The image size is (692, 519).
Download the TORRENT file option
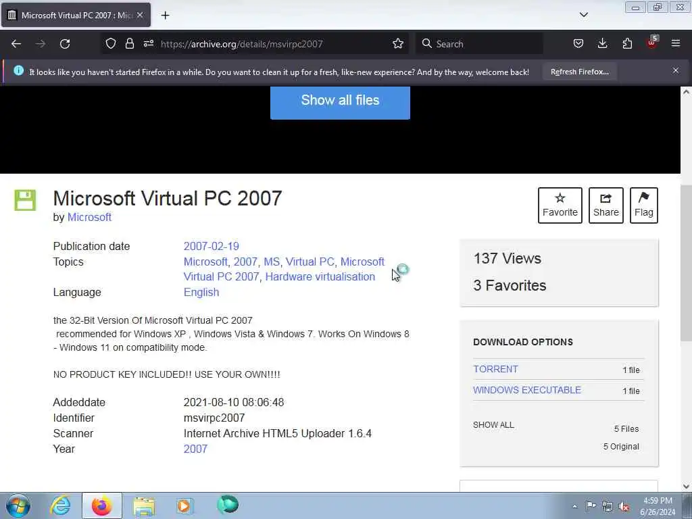495,369
